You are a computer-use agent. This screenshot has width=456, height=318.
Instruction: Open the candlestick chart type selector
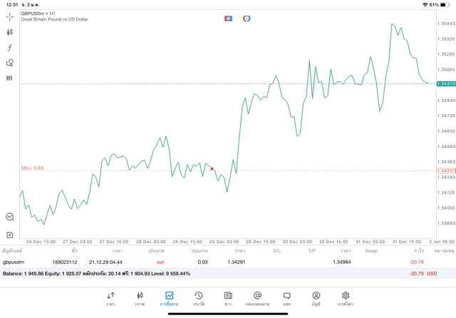(x=10, y=32)
